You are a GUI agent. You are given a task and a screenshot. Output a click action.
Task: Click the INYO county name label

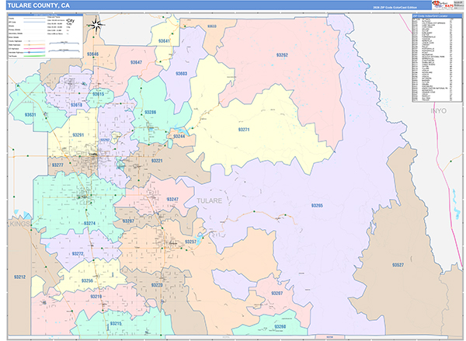[x=439, y=110]
